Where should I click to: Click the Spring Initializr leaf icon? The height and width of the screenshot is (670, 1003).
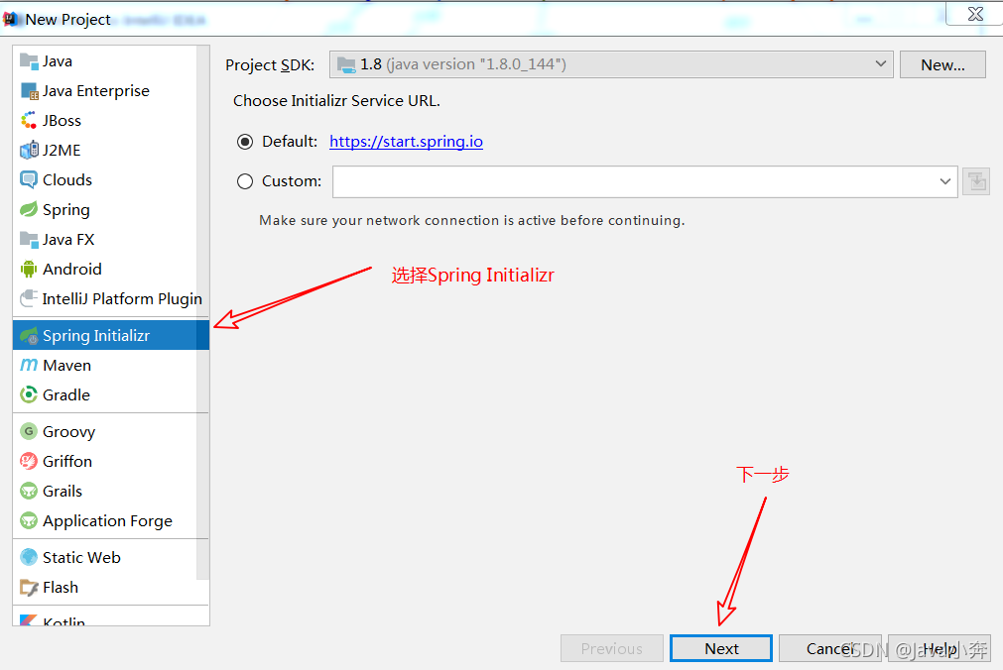tap(29, 336)
